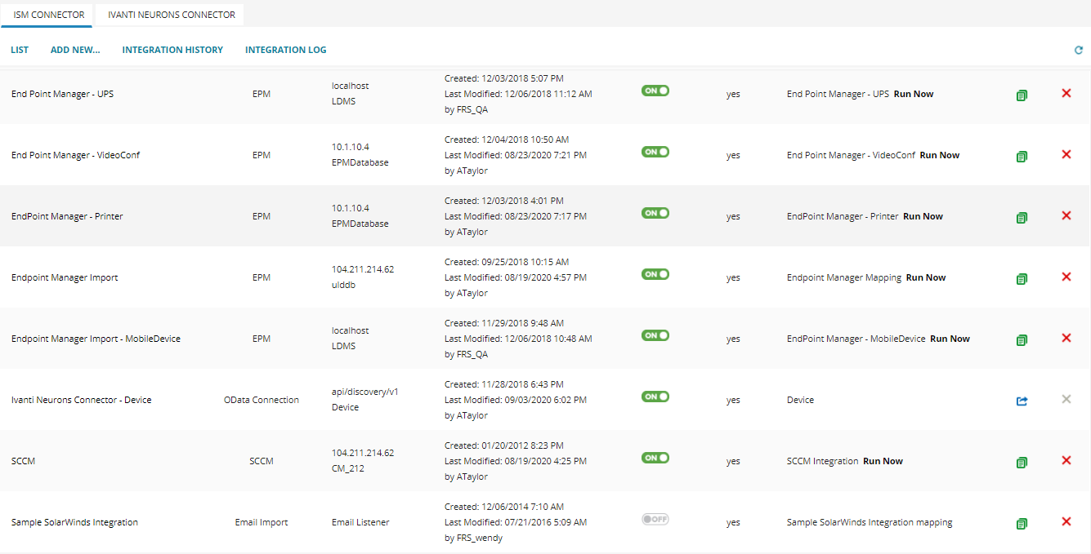Switch off Ivanti Neurons Connector - Device toggle
The width and height of the screenshot is (1091, 554).
(655, 397)
